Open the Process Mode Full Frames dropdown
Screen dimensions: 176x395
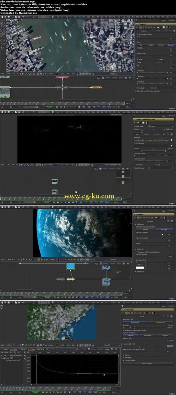pos(160,126)
